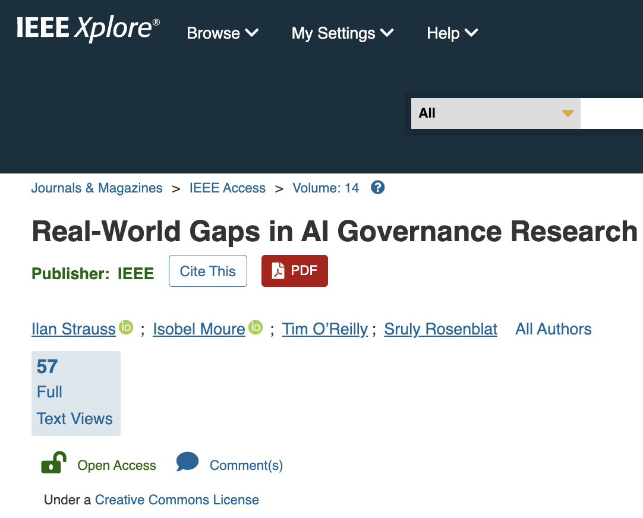Click the Open Access label
This screenshot has width=643, height=518.
pos(116,466)
